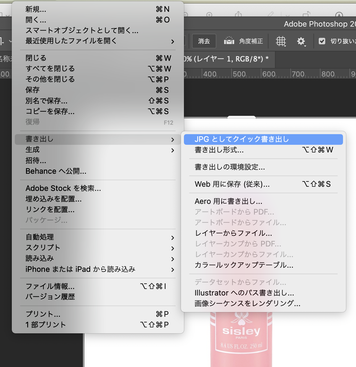356x367 pixels.
Task: Click the zoom-in magnifier icon at top
Action: tap(209, 14)
